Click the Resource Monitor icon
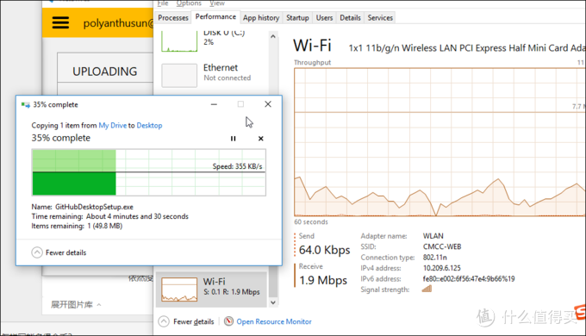 point(228,321)
